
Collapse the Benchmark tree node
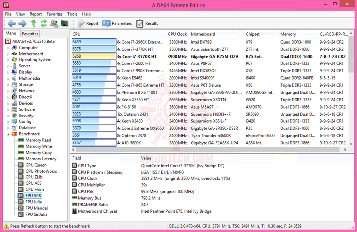click(x=8, y=134)
